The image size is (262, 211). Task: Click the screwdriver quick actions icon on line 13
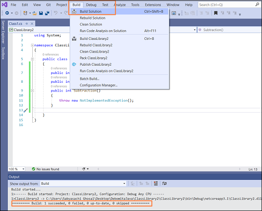pos(25,110)
